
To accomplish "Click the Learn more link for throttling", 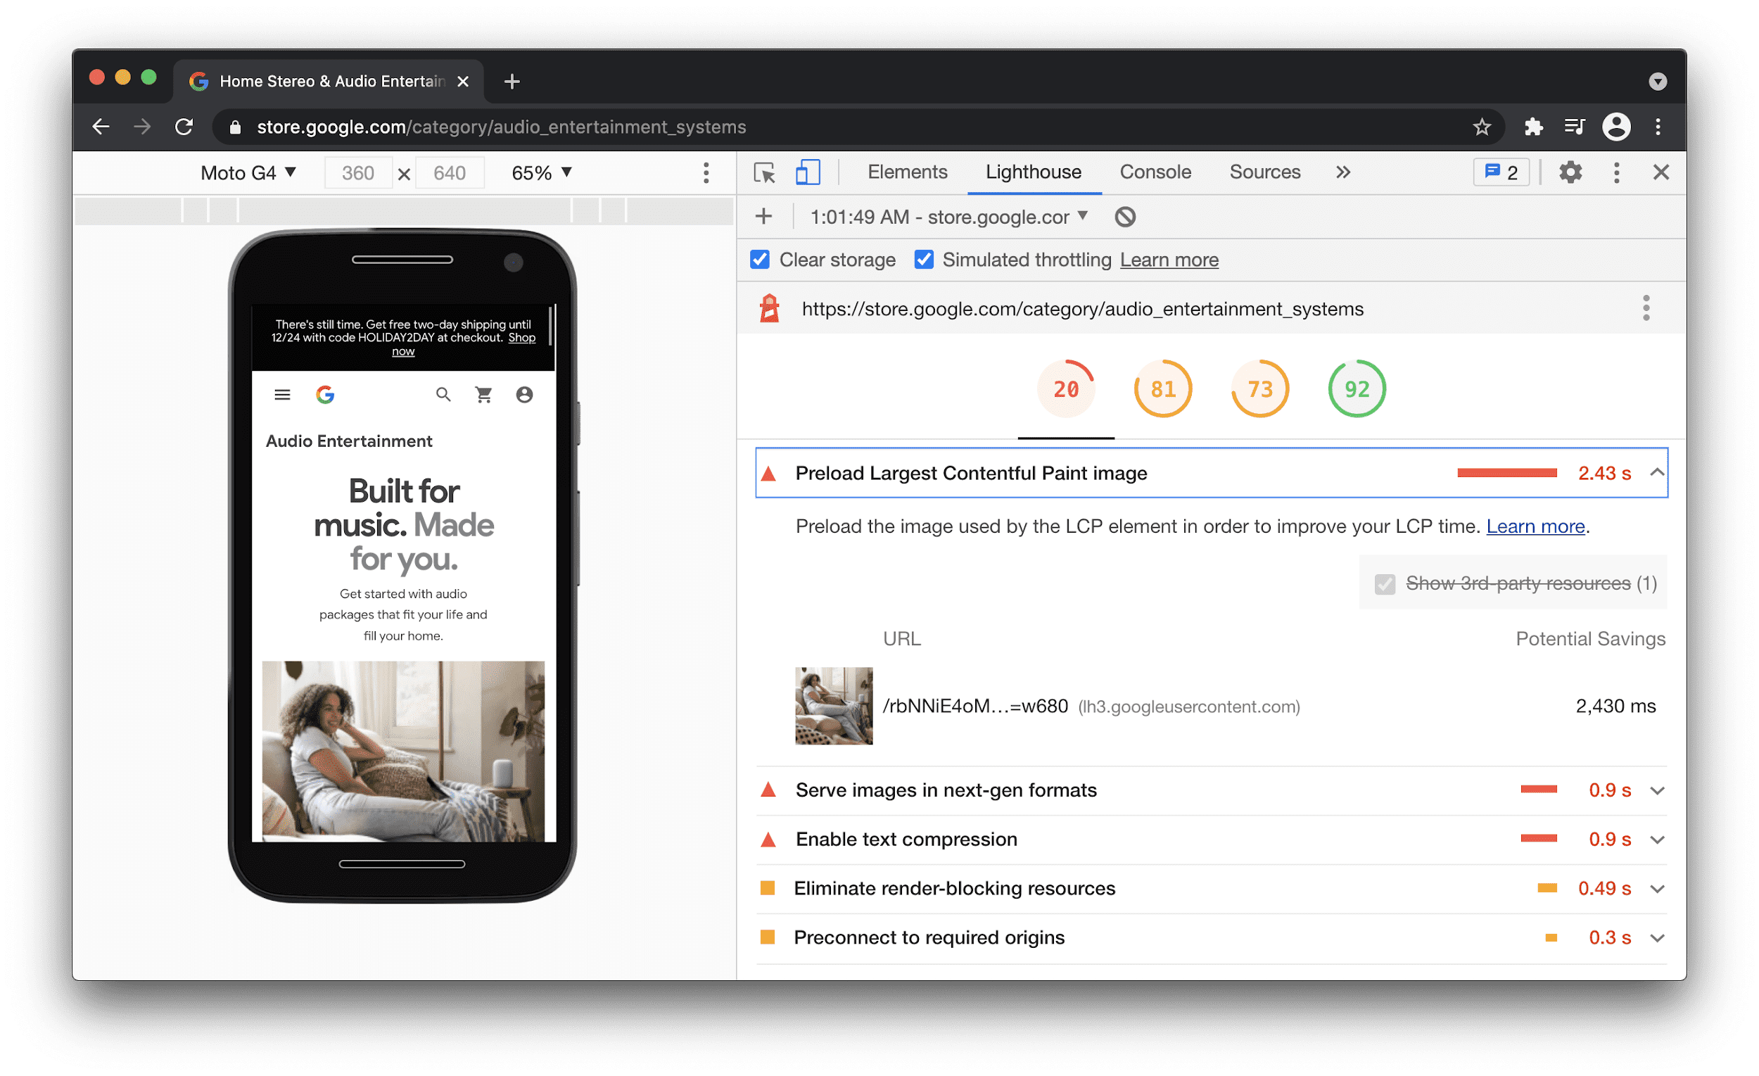I will (1167, 260).
